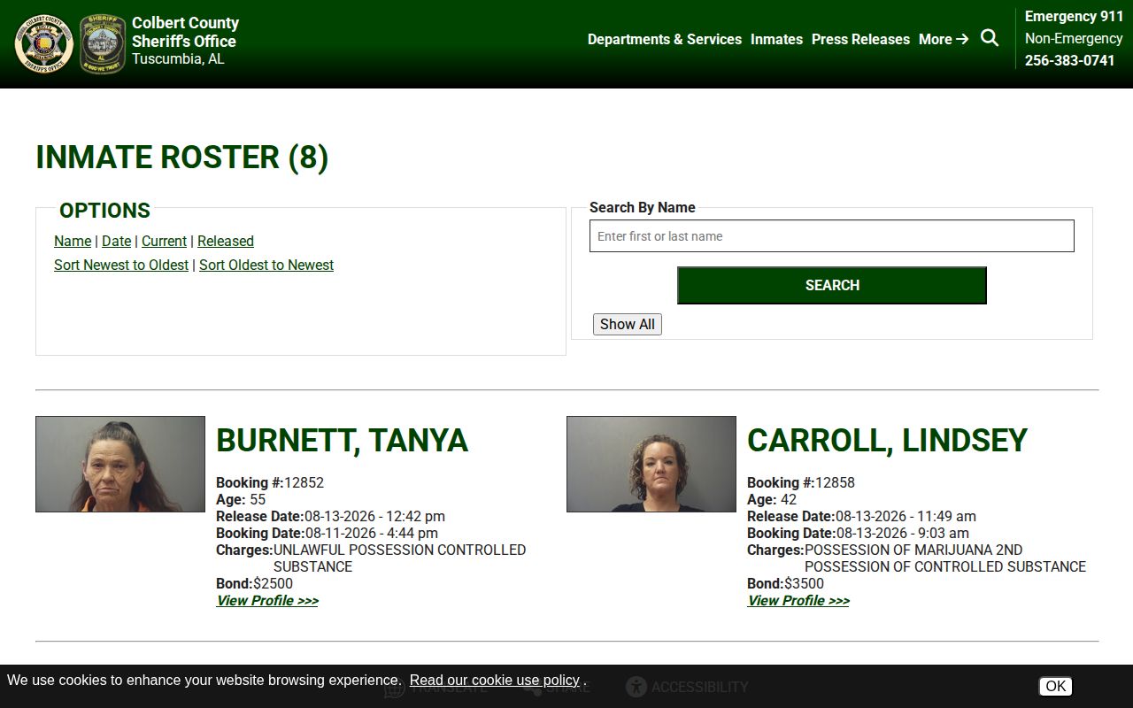Image resolution: width=1133 pixels, height=708 pixels.
Task: Click the green SEARCH button
Action: click(x=832, y=285)
